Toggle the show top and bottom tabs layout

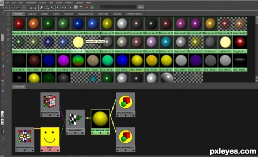coord(24,7)
